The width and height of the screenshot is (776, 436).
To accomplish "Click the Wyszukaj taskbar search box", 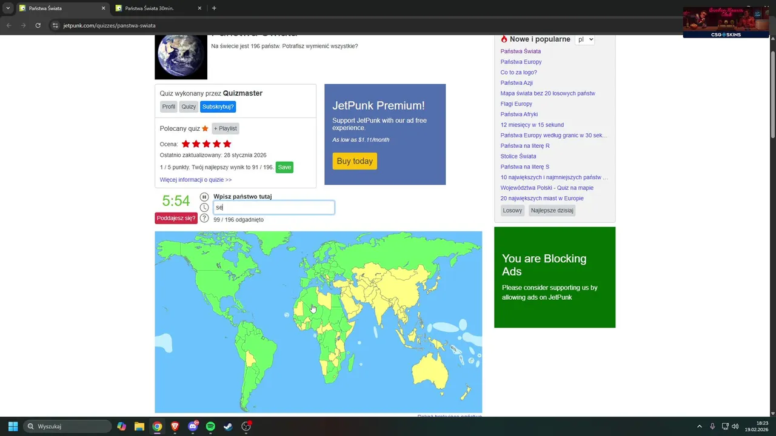I will click(67, 426).
